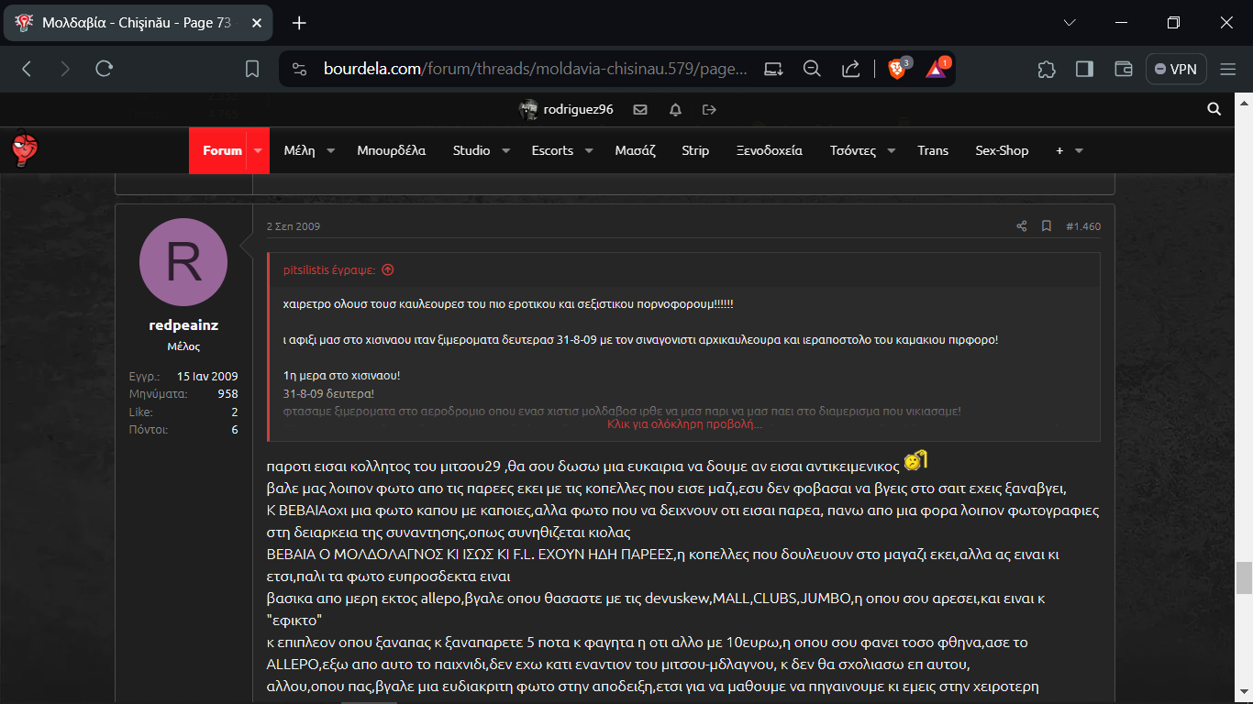Expand the Μέλη dropdown arrow

pyautogui.click(x=331, y=150)
